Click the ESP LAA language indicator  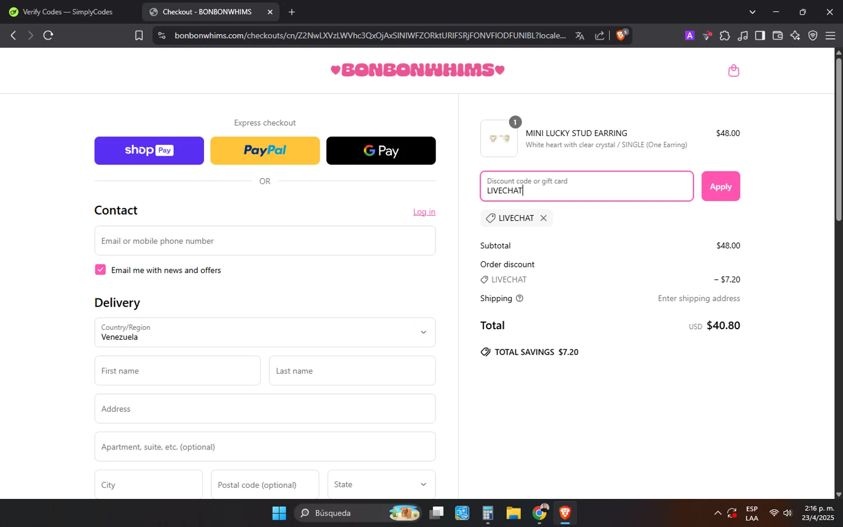[752, 514]
